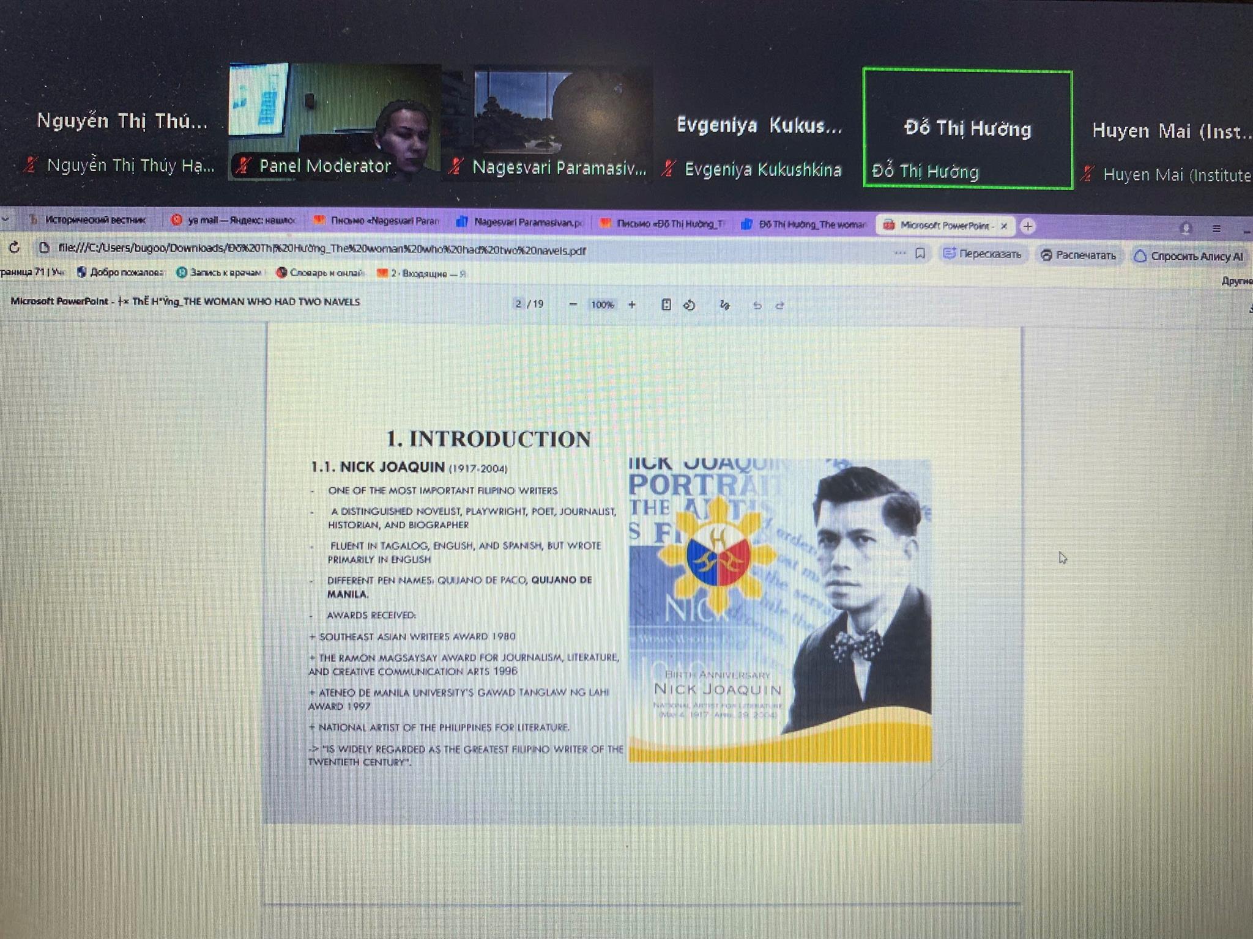Rotate the PDF page with rotate icon
This screenshot has width=1253, height=939.
pos(690,305)
